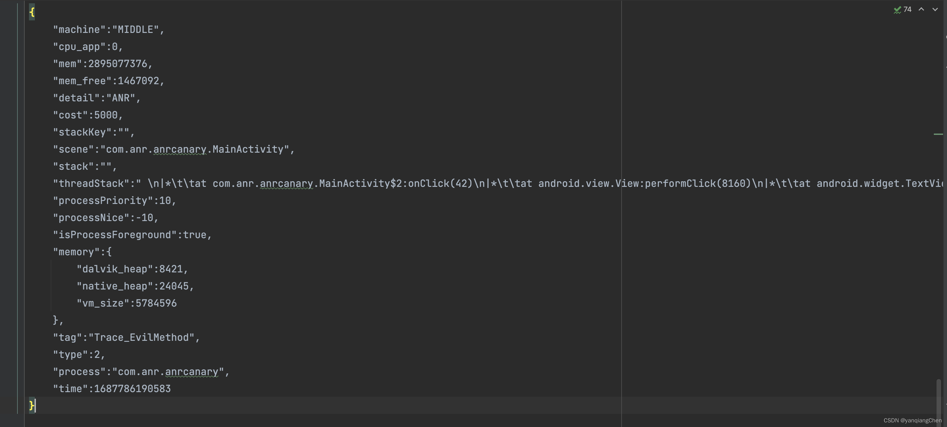This screenshot has width=947, height=427.
Task: Click the "processPriority":10 line
Action: click(x=115, y=200)
